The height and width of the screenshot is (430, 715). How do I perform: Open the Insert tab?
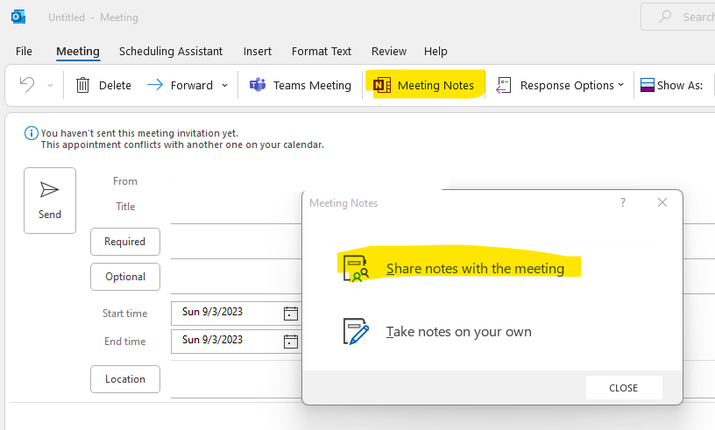[258, 51]
